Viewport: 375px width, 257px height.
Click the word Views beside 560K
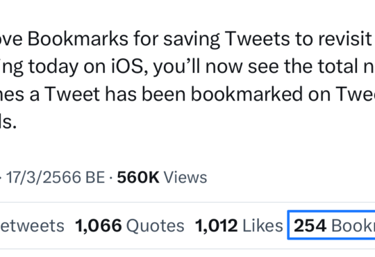coord(185,177)
